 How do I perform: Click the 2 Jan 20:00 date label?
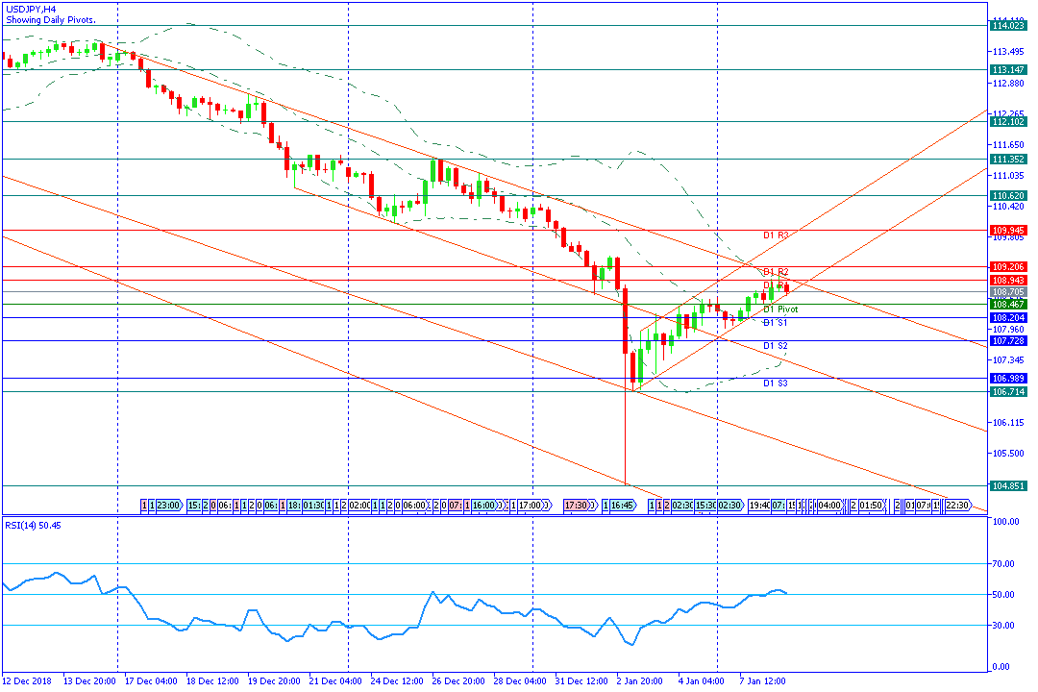click(639, 680)
